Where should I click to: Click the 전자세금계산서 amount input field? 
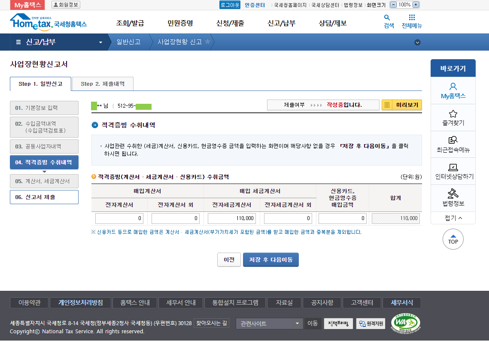[x=232, y=218]
